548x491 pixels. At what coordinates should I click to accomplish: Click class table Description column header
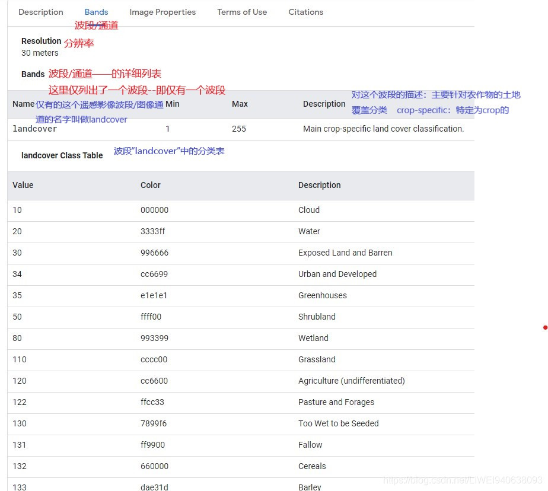coord(320,185)
